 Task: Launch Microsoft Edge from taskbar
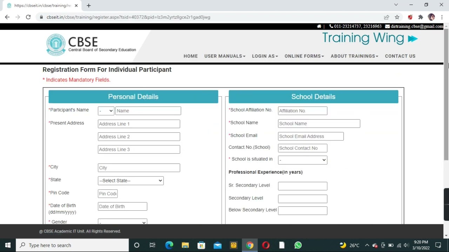pos(169,245)
